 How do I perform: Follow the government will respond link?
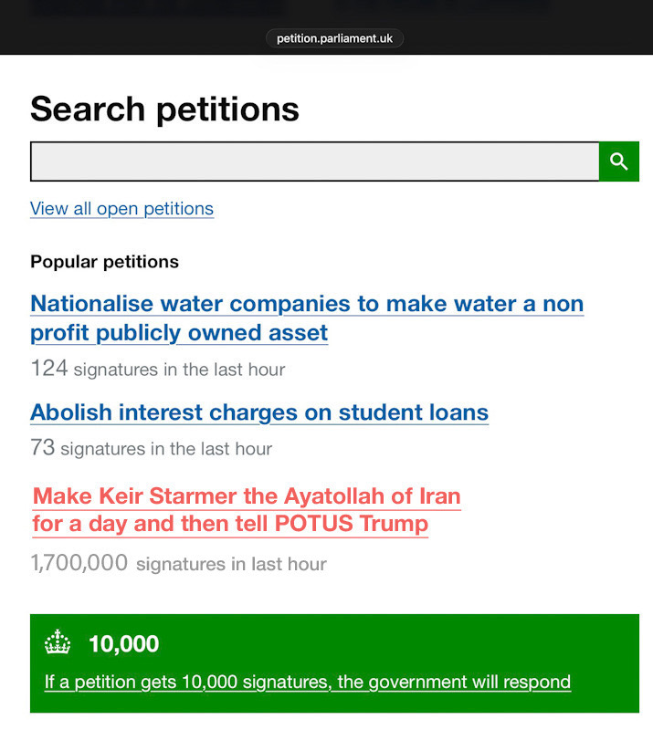(x=308, y=682)
